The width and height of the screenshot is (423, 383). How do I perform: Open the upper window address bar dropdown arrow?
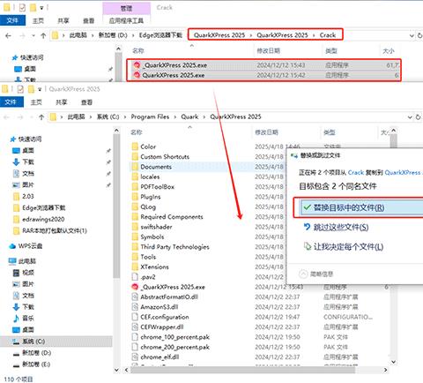click(x=412, y=35)
